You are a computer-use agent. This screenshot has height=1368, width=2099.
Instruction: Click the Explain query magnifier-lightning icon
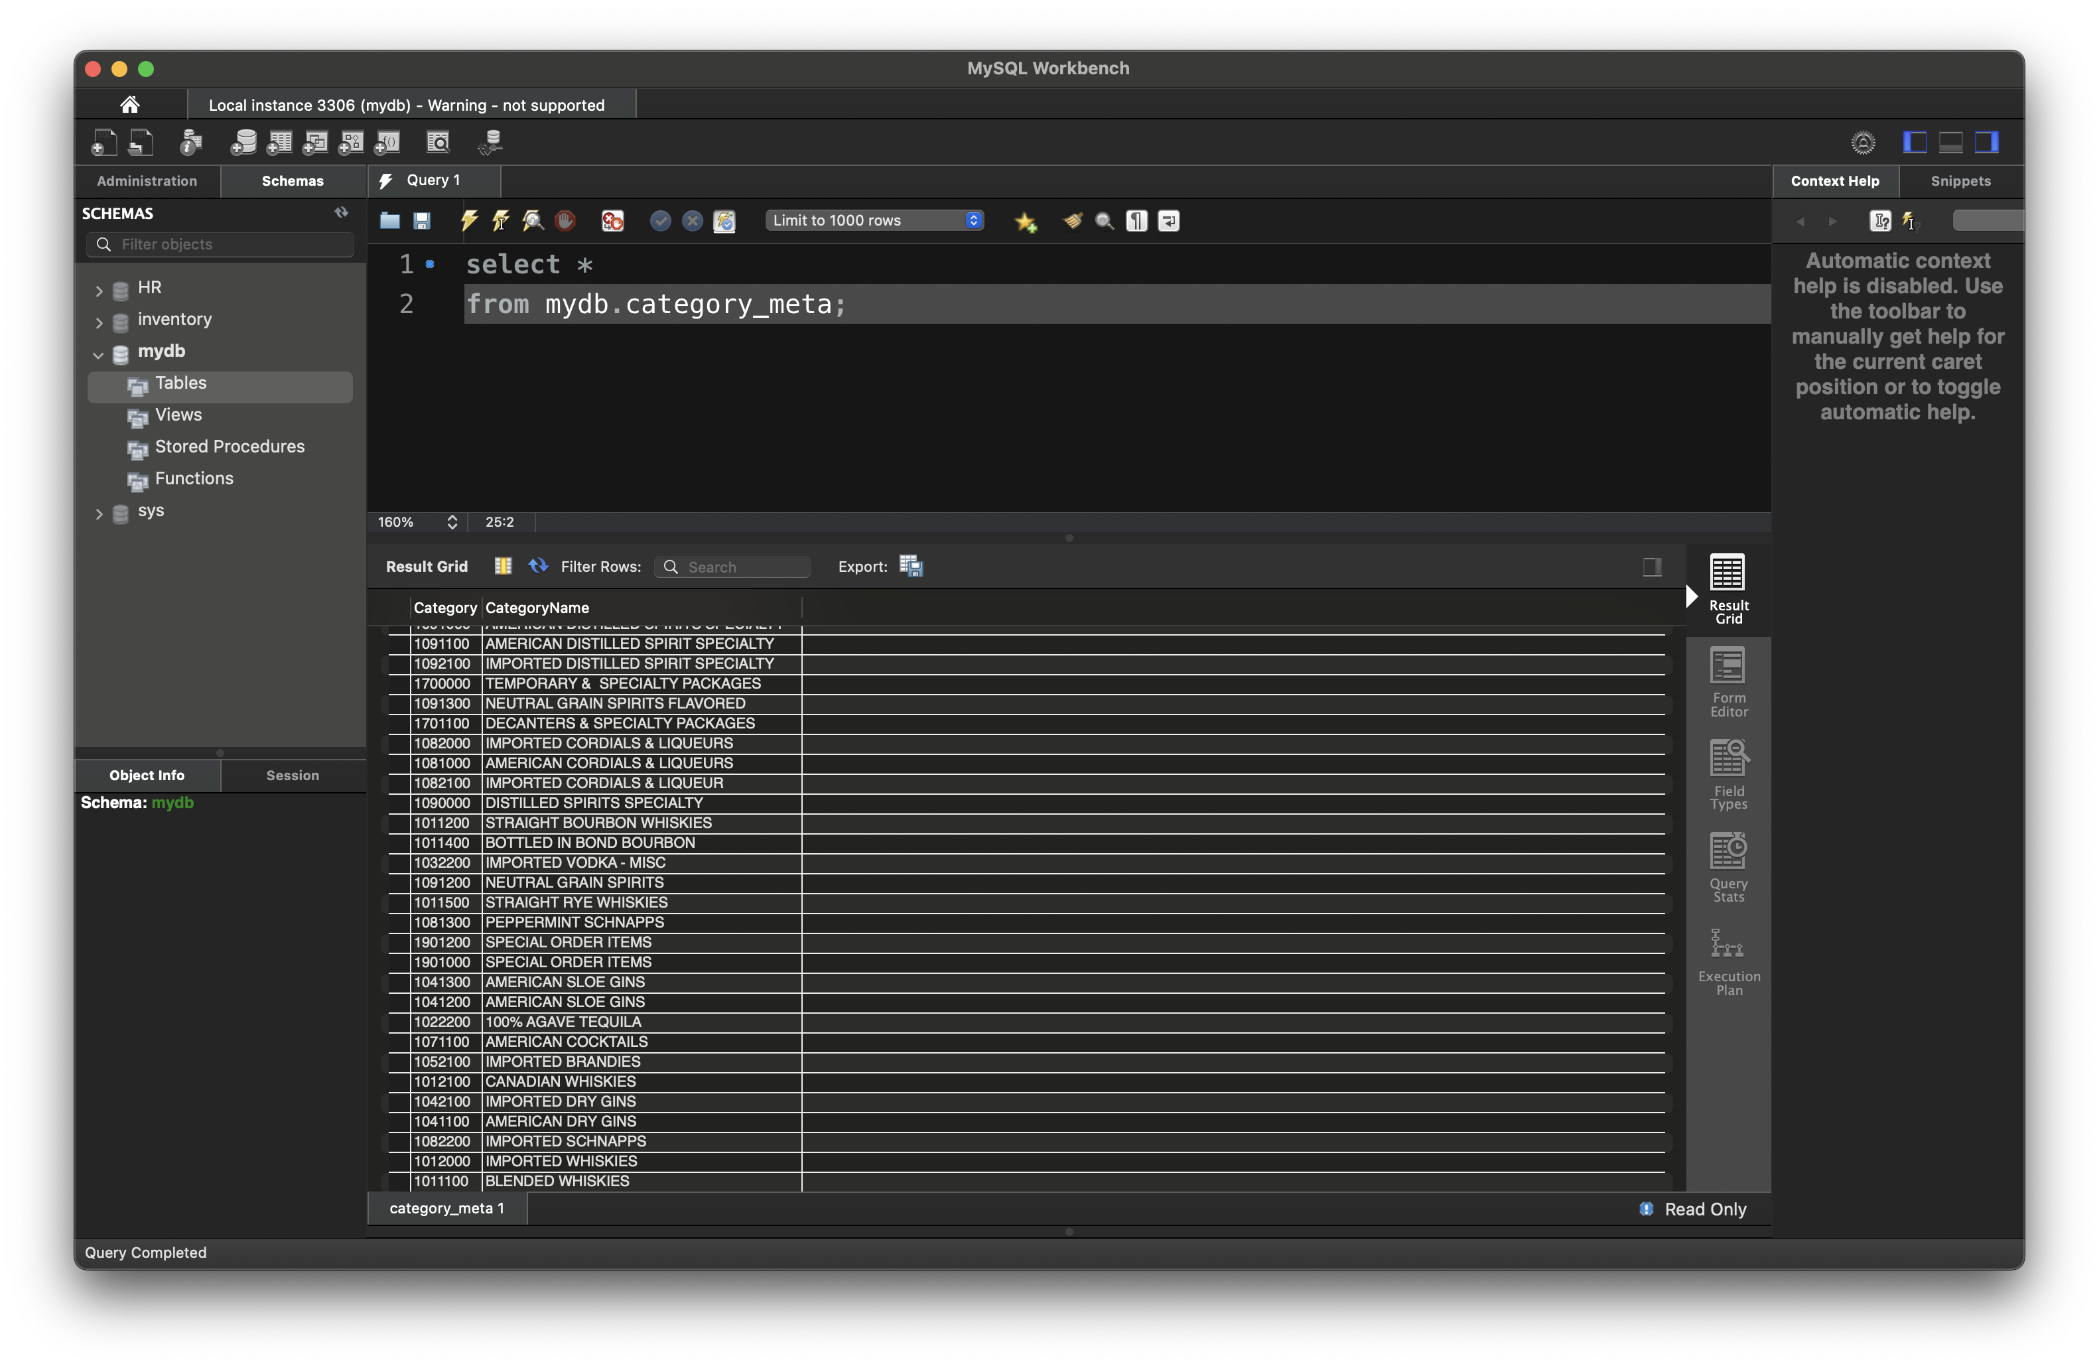[533, 220]
